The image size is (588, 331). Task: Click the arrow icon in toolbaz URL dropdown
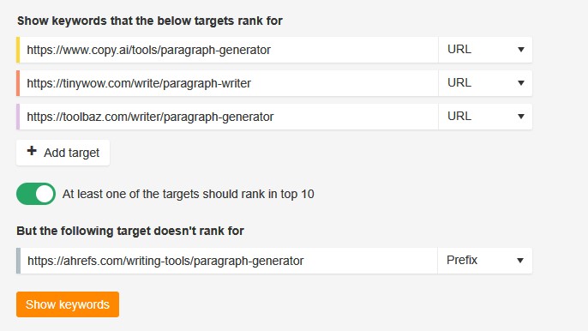pos(521,117)
